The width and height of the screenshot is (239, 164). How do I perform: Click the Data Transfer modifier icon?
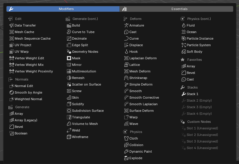coord(11,25)
